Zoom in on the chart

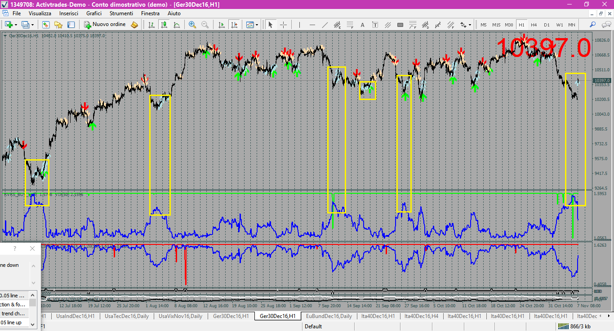coord(192,25)
